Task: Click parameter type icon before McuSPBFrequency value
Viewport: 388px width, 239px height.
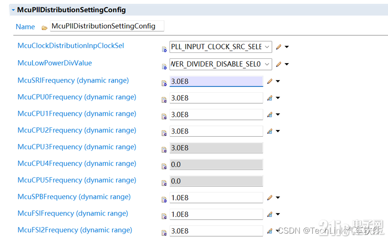Action: pos(164,200)
